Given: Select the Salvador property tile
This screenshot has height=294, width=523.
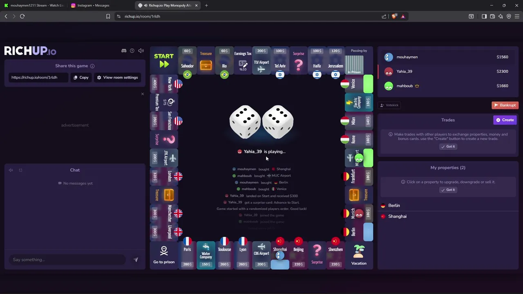Looking at the screenshot, I should 187,61.
